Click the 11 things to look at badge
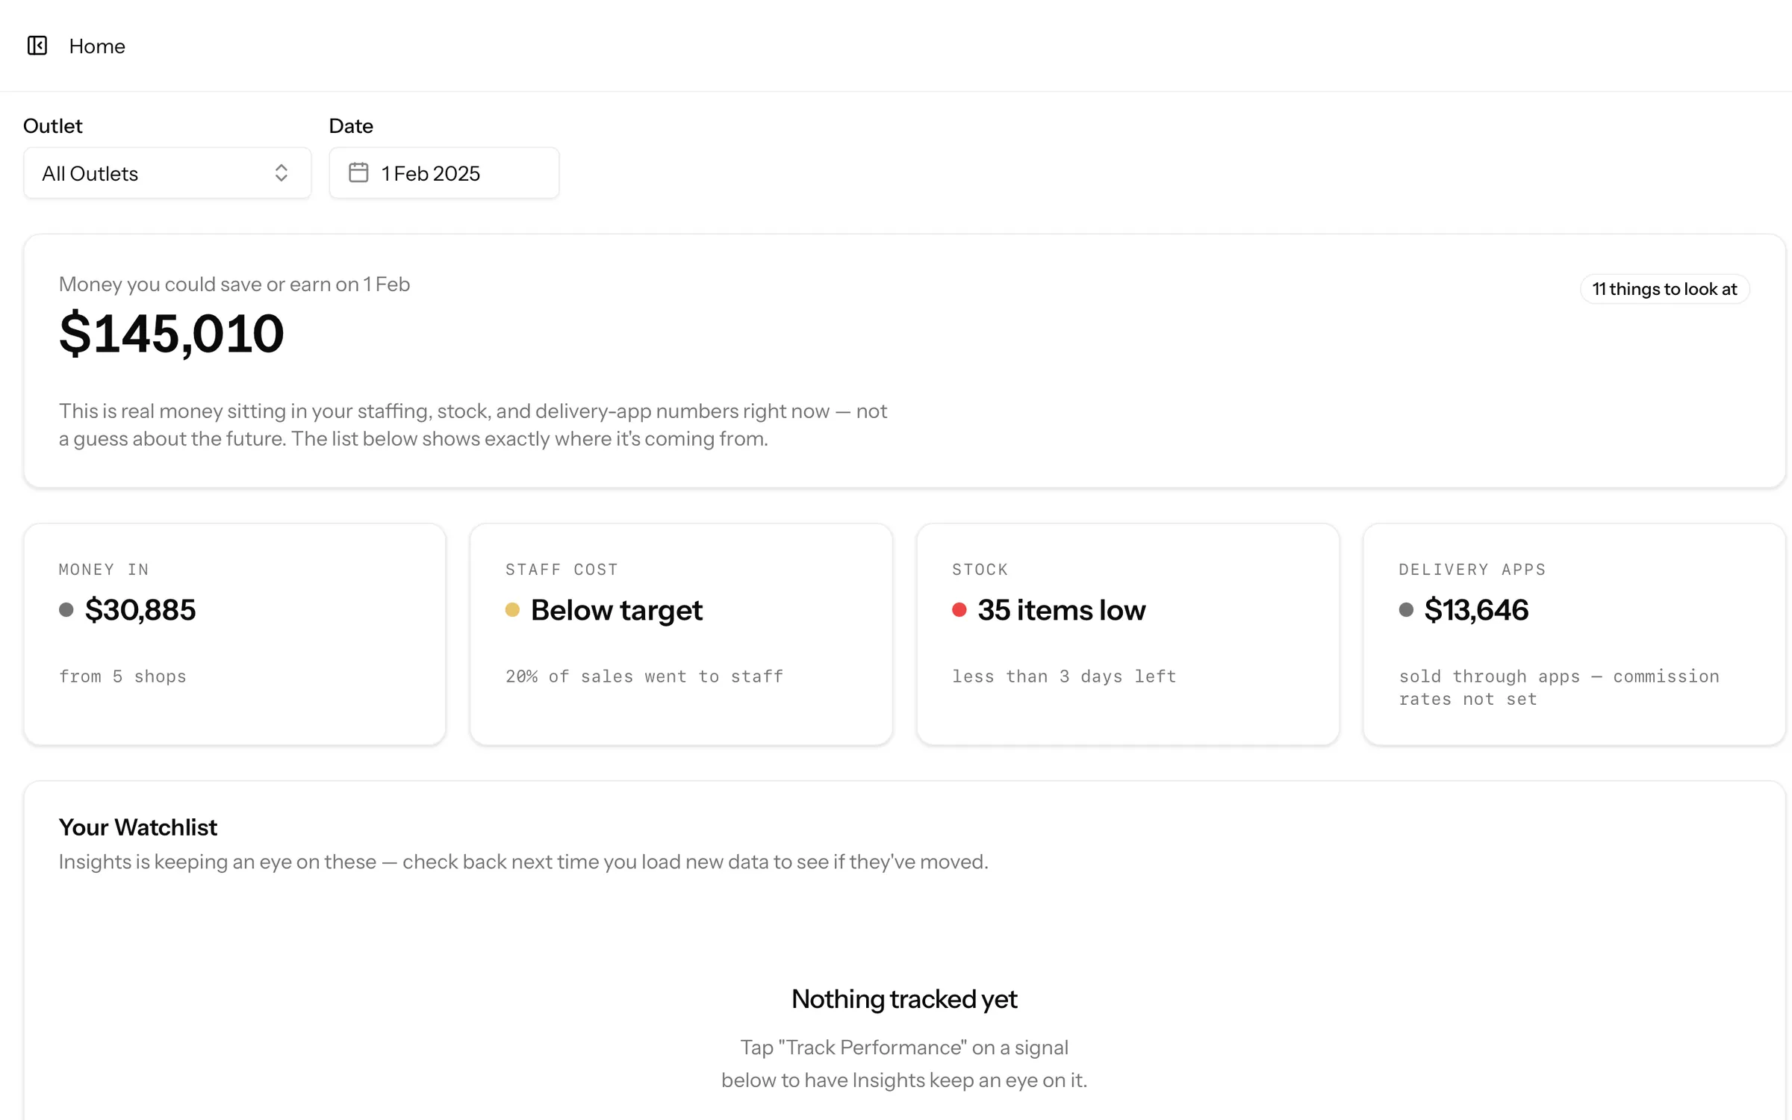 click(x=1664, y=289)
